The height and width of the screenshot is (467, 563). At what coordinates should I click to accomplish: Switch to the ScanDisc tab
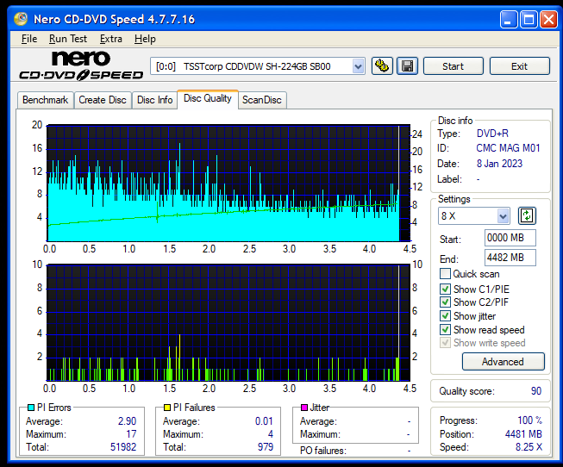(262, 100)
